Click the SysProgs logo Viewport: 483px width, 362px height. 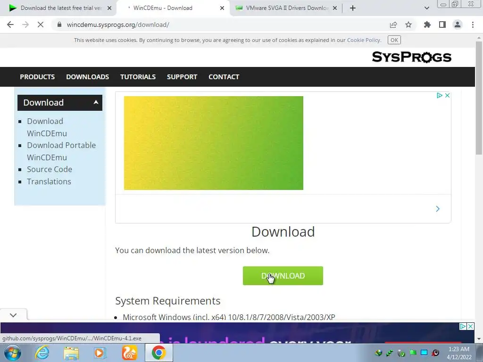pos(411,57)
